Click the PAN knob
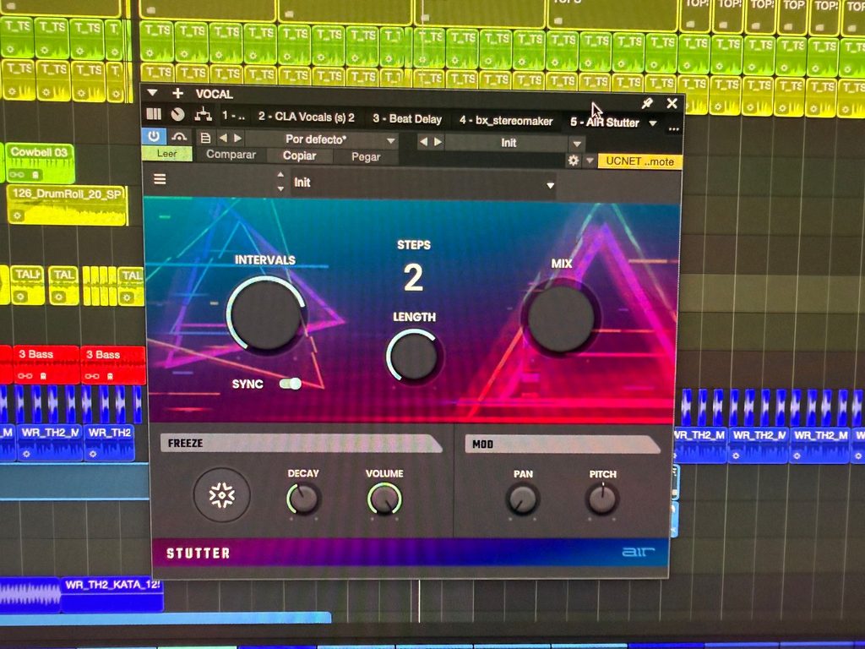865x649 pixels. pos(522,499)
